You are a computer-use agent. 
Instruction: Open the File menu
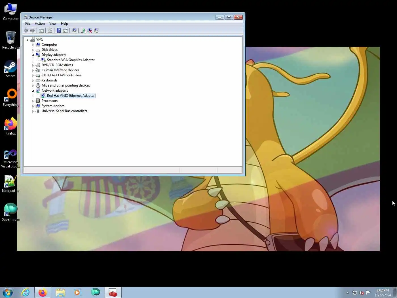point(28,24)
